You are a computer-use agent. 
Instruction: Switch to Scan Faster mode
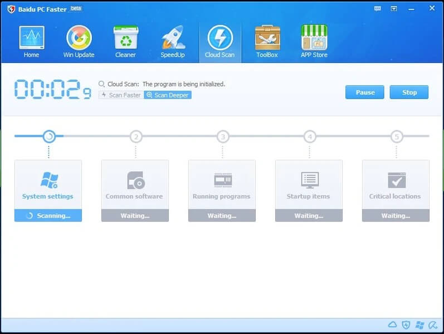[x=121, y=95]
